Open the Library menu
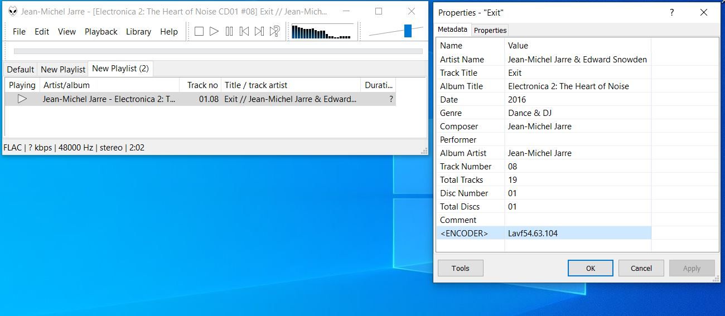Image resolution: width=725 pixels, height=316 pixels. 138,32
